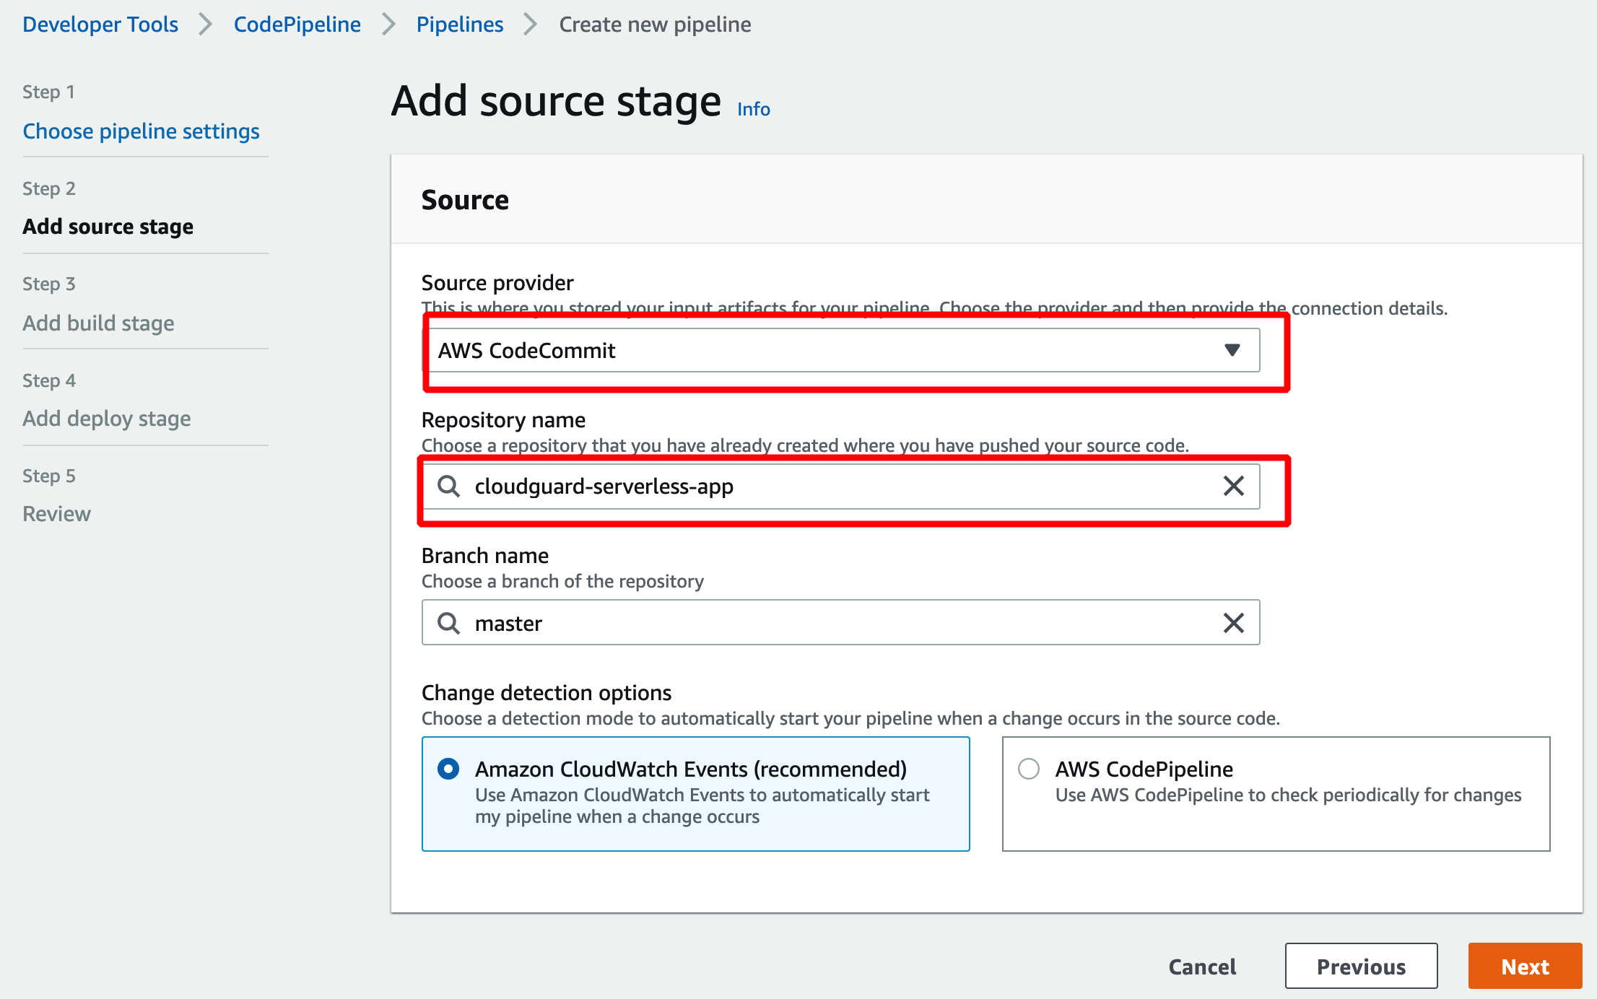Click the search icon in the Repository name field

448,486
